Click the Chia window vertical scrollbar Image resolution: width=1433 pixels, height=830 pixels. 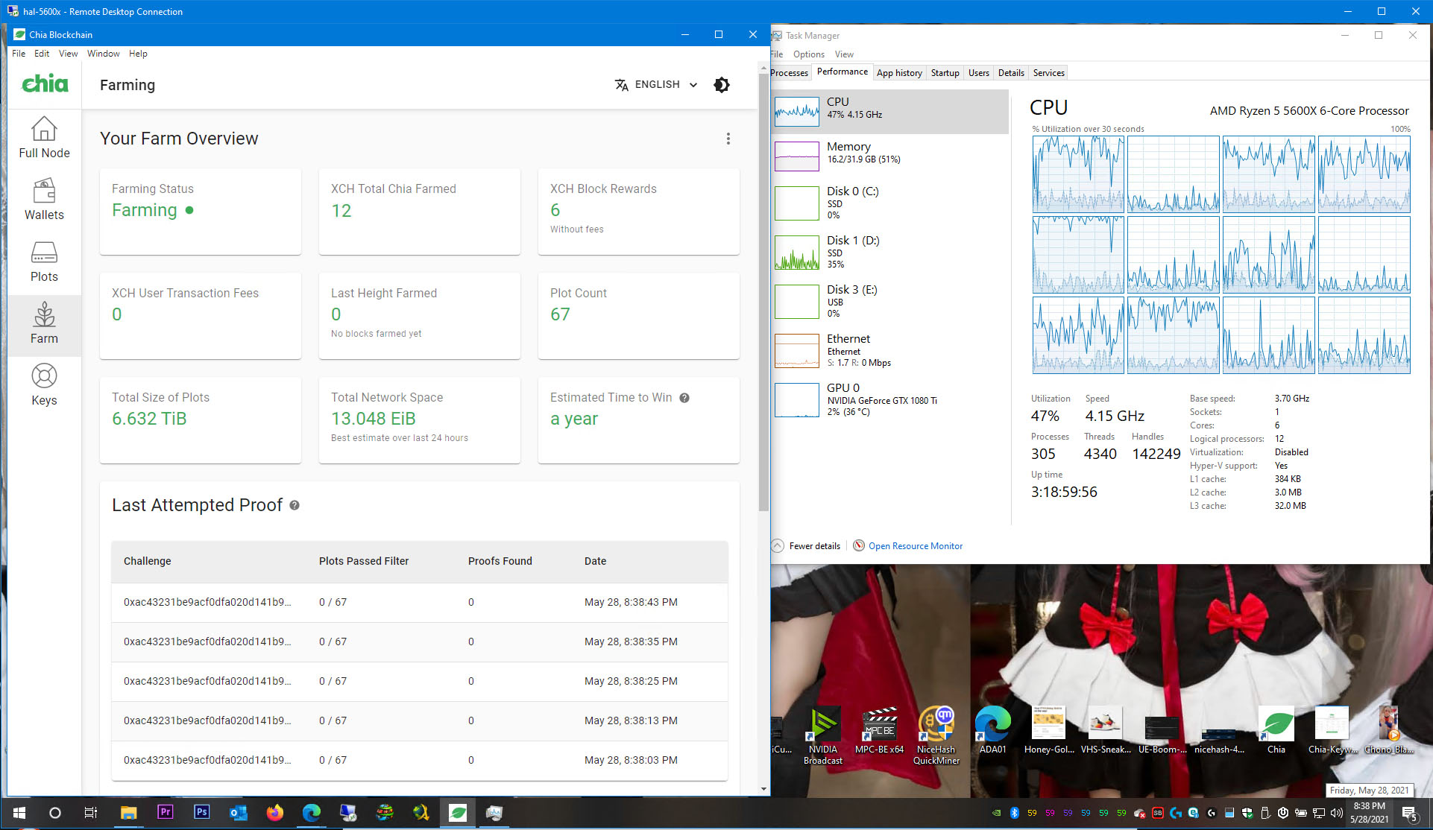coord(763,291)
